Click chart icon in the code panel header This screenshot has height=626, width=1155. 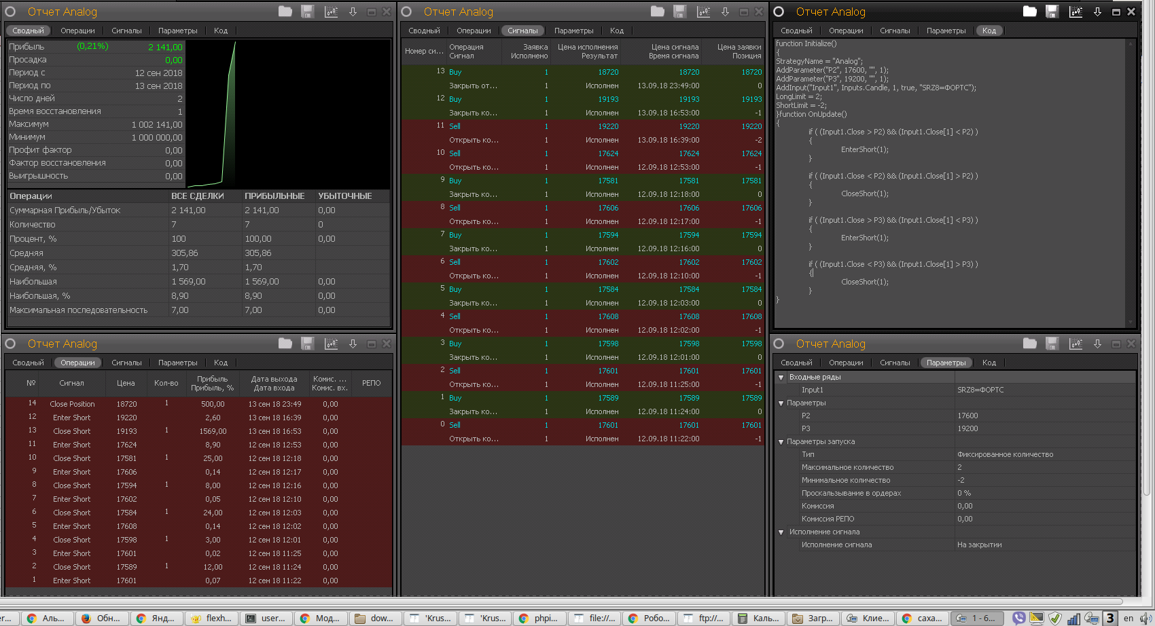coord(1076,12)
